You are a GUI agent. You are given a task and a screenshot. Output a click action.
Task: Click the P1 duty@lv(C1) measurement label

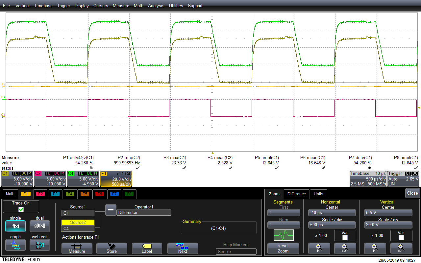click(78, 157)
